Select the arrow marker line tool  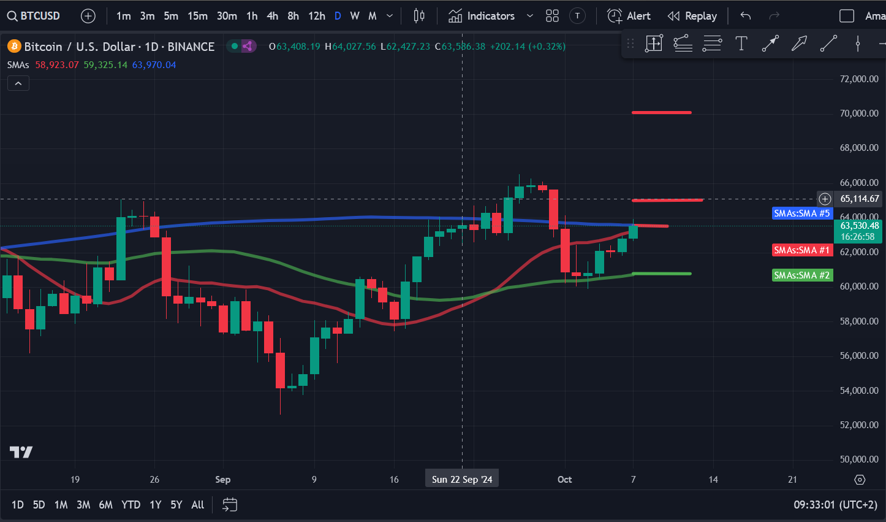point(770,43)
